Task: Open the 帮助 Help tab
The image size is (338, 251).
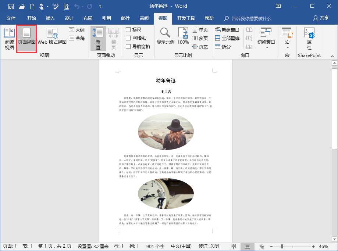Action: pyautogui.click(x=209, y=18)
